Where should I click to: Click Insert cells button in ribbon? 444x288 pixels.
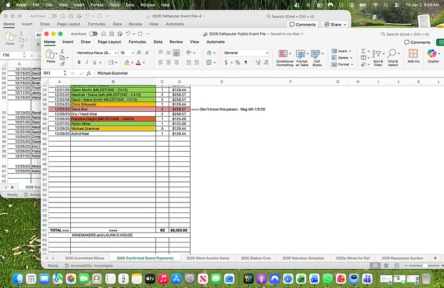coord(342,51)
